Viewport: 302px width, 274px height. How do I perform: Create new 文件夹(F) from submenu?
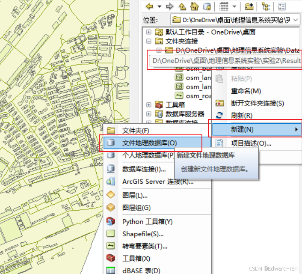click(136, 131)
